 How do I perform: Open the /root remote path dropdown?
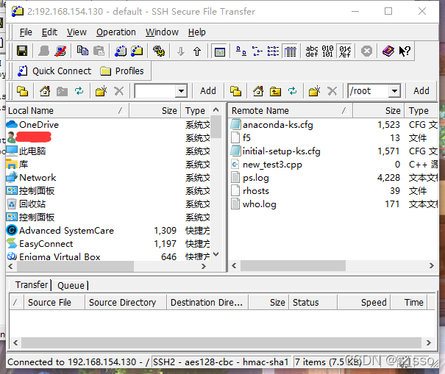click(x=394, y=91)
